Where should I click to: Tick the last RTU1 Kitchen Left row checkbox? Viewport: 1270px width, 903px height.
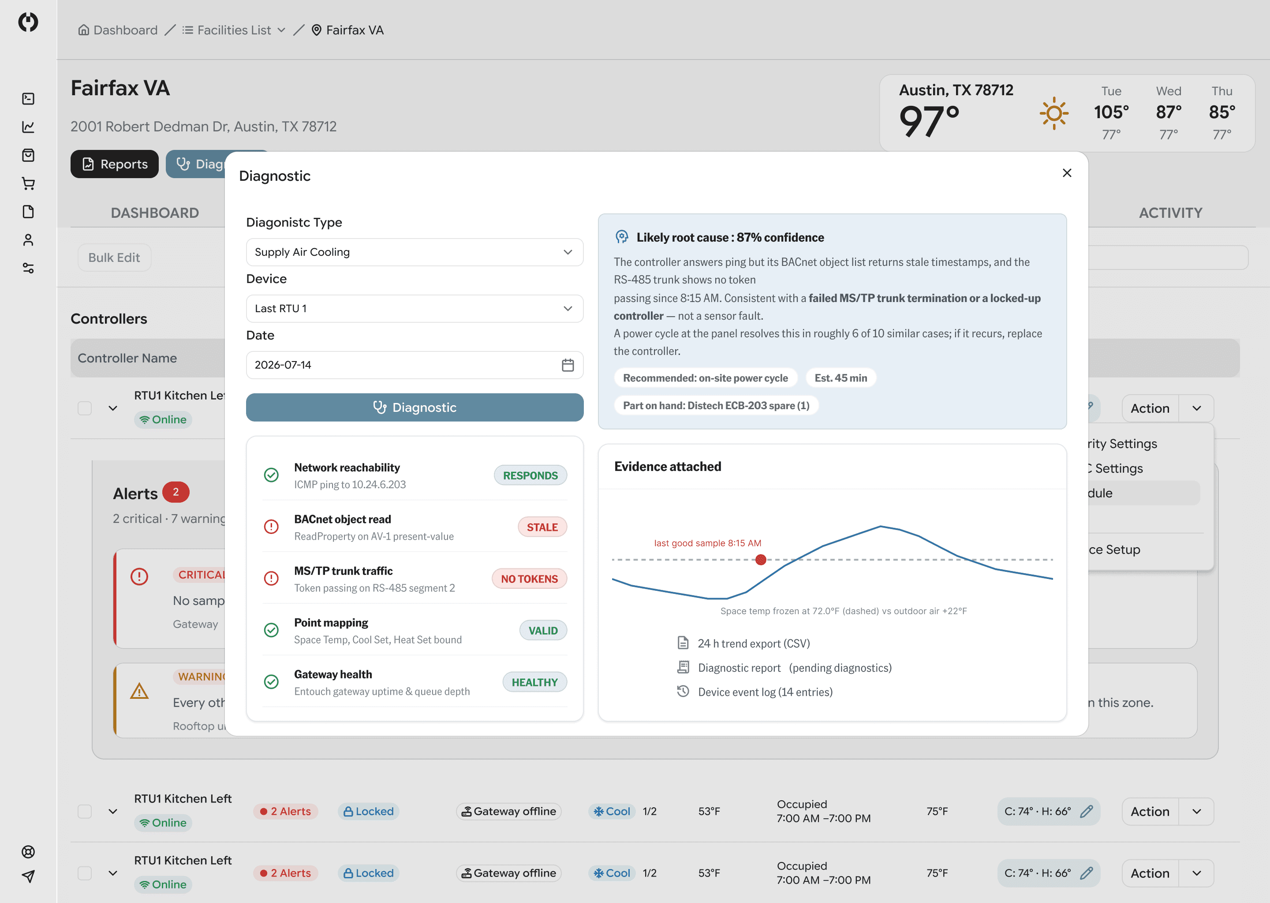[85, 873]
